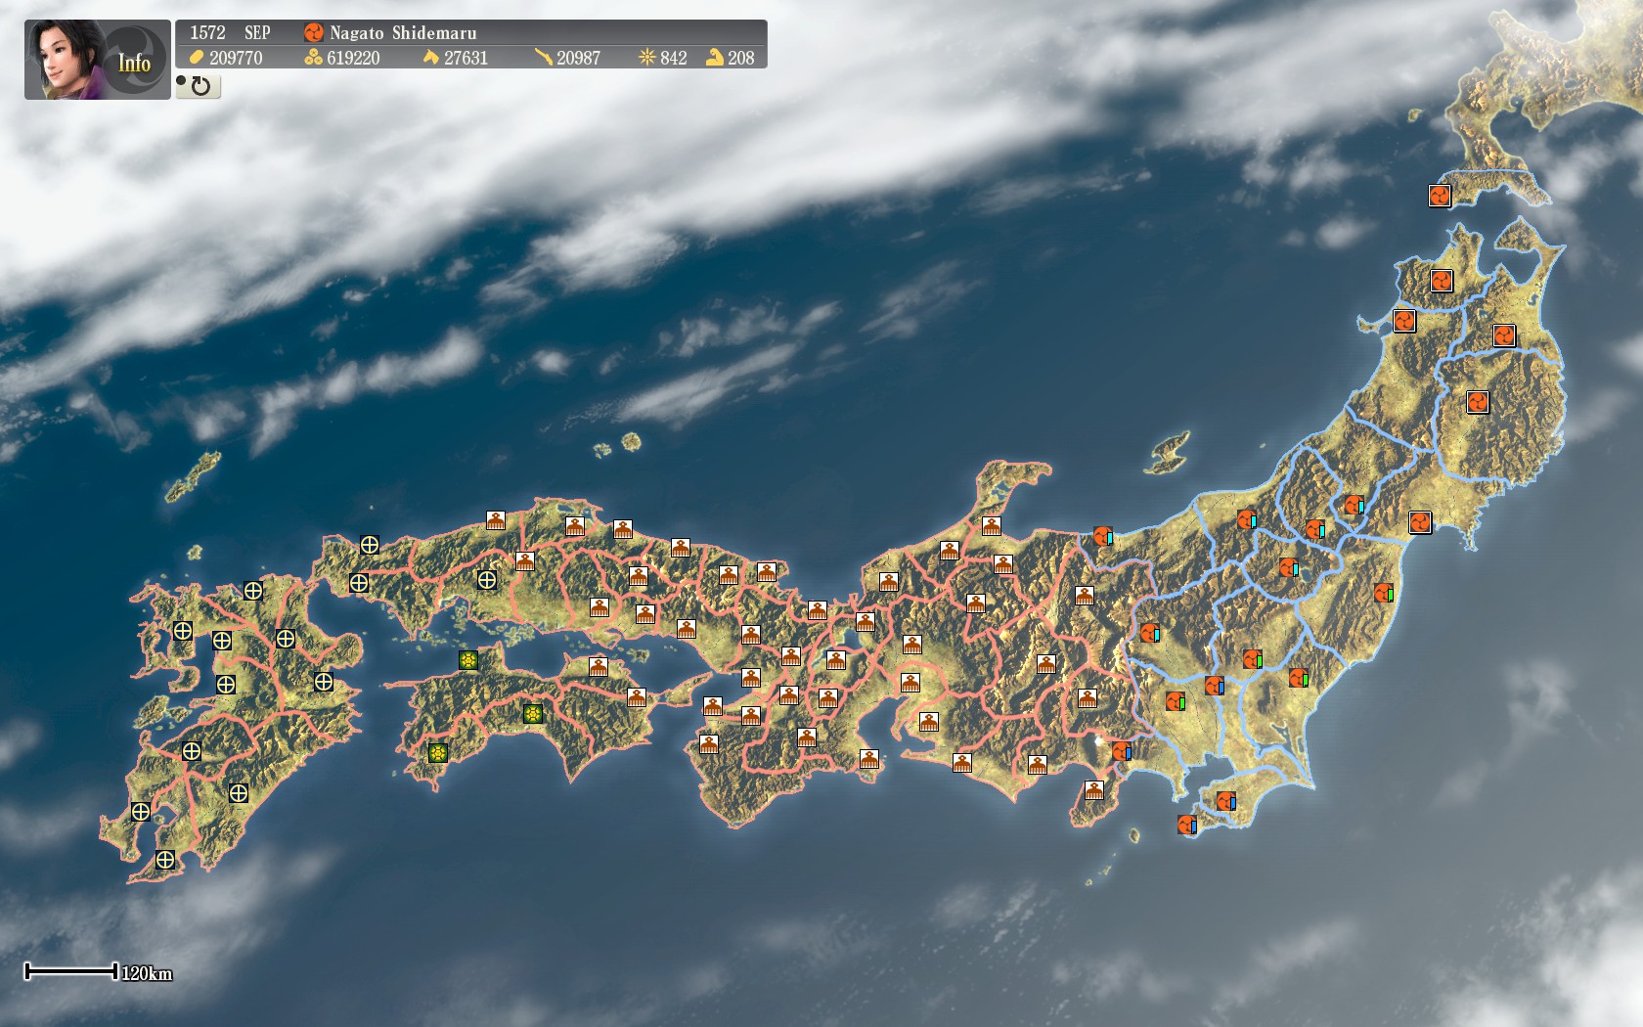This screenshot has width=1643, height=1027.
Task: Select orange crest at Boso peninsula's southwestern tip
Action: (1186, 825)
